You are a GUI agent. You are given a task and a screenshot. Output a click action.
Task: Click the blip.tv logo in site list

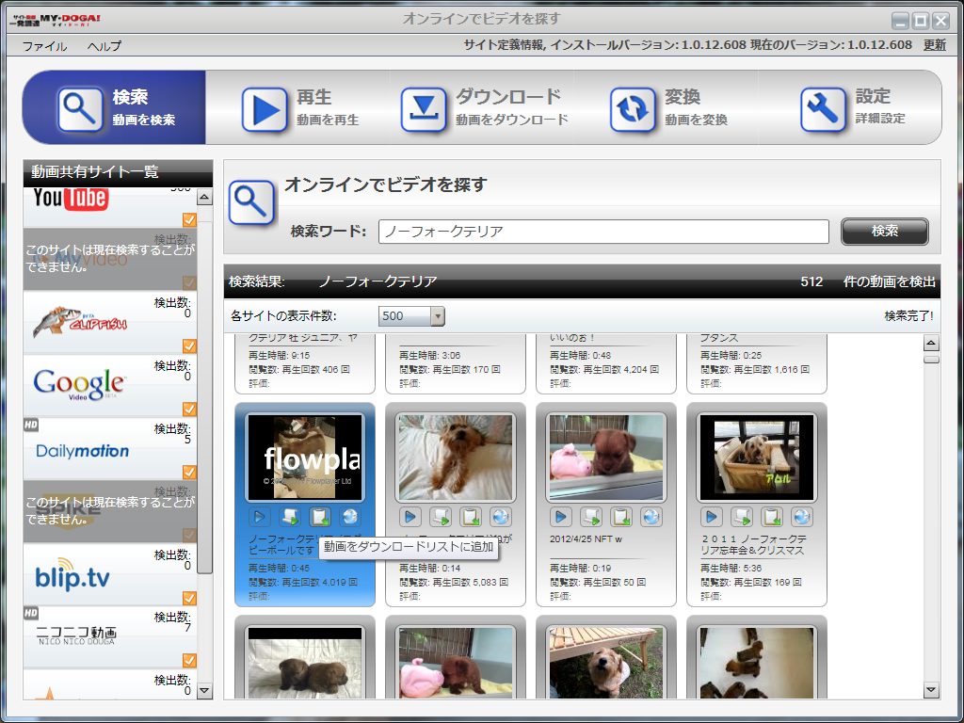[x=72, y=575]
